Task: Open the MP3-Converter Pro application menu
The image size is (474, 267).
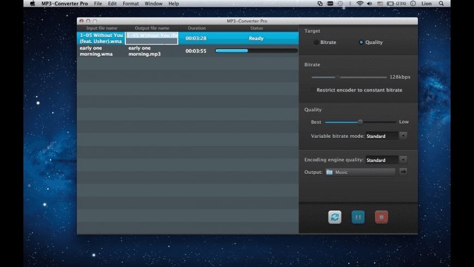Action: click(65, 4)
